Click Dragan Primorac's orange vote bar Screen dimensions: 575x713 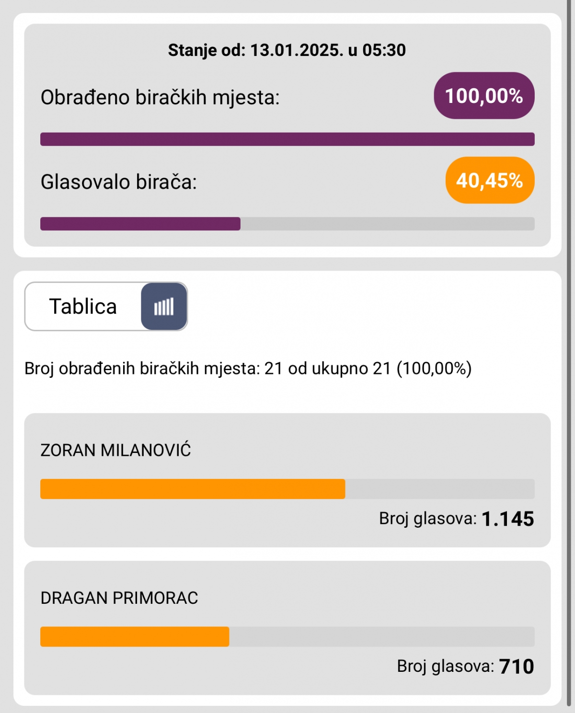click(x=135, y=636)
